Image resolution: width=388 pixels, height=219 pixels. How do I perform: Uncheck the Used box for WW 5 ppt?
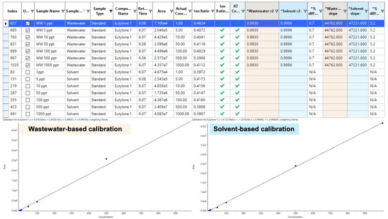(27, 30)
